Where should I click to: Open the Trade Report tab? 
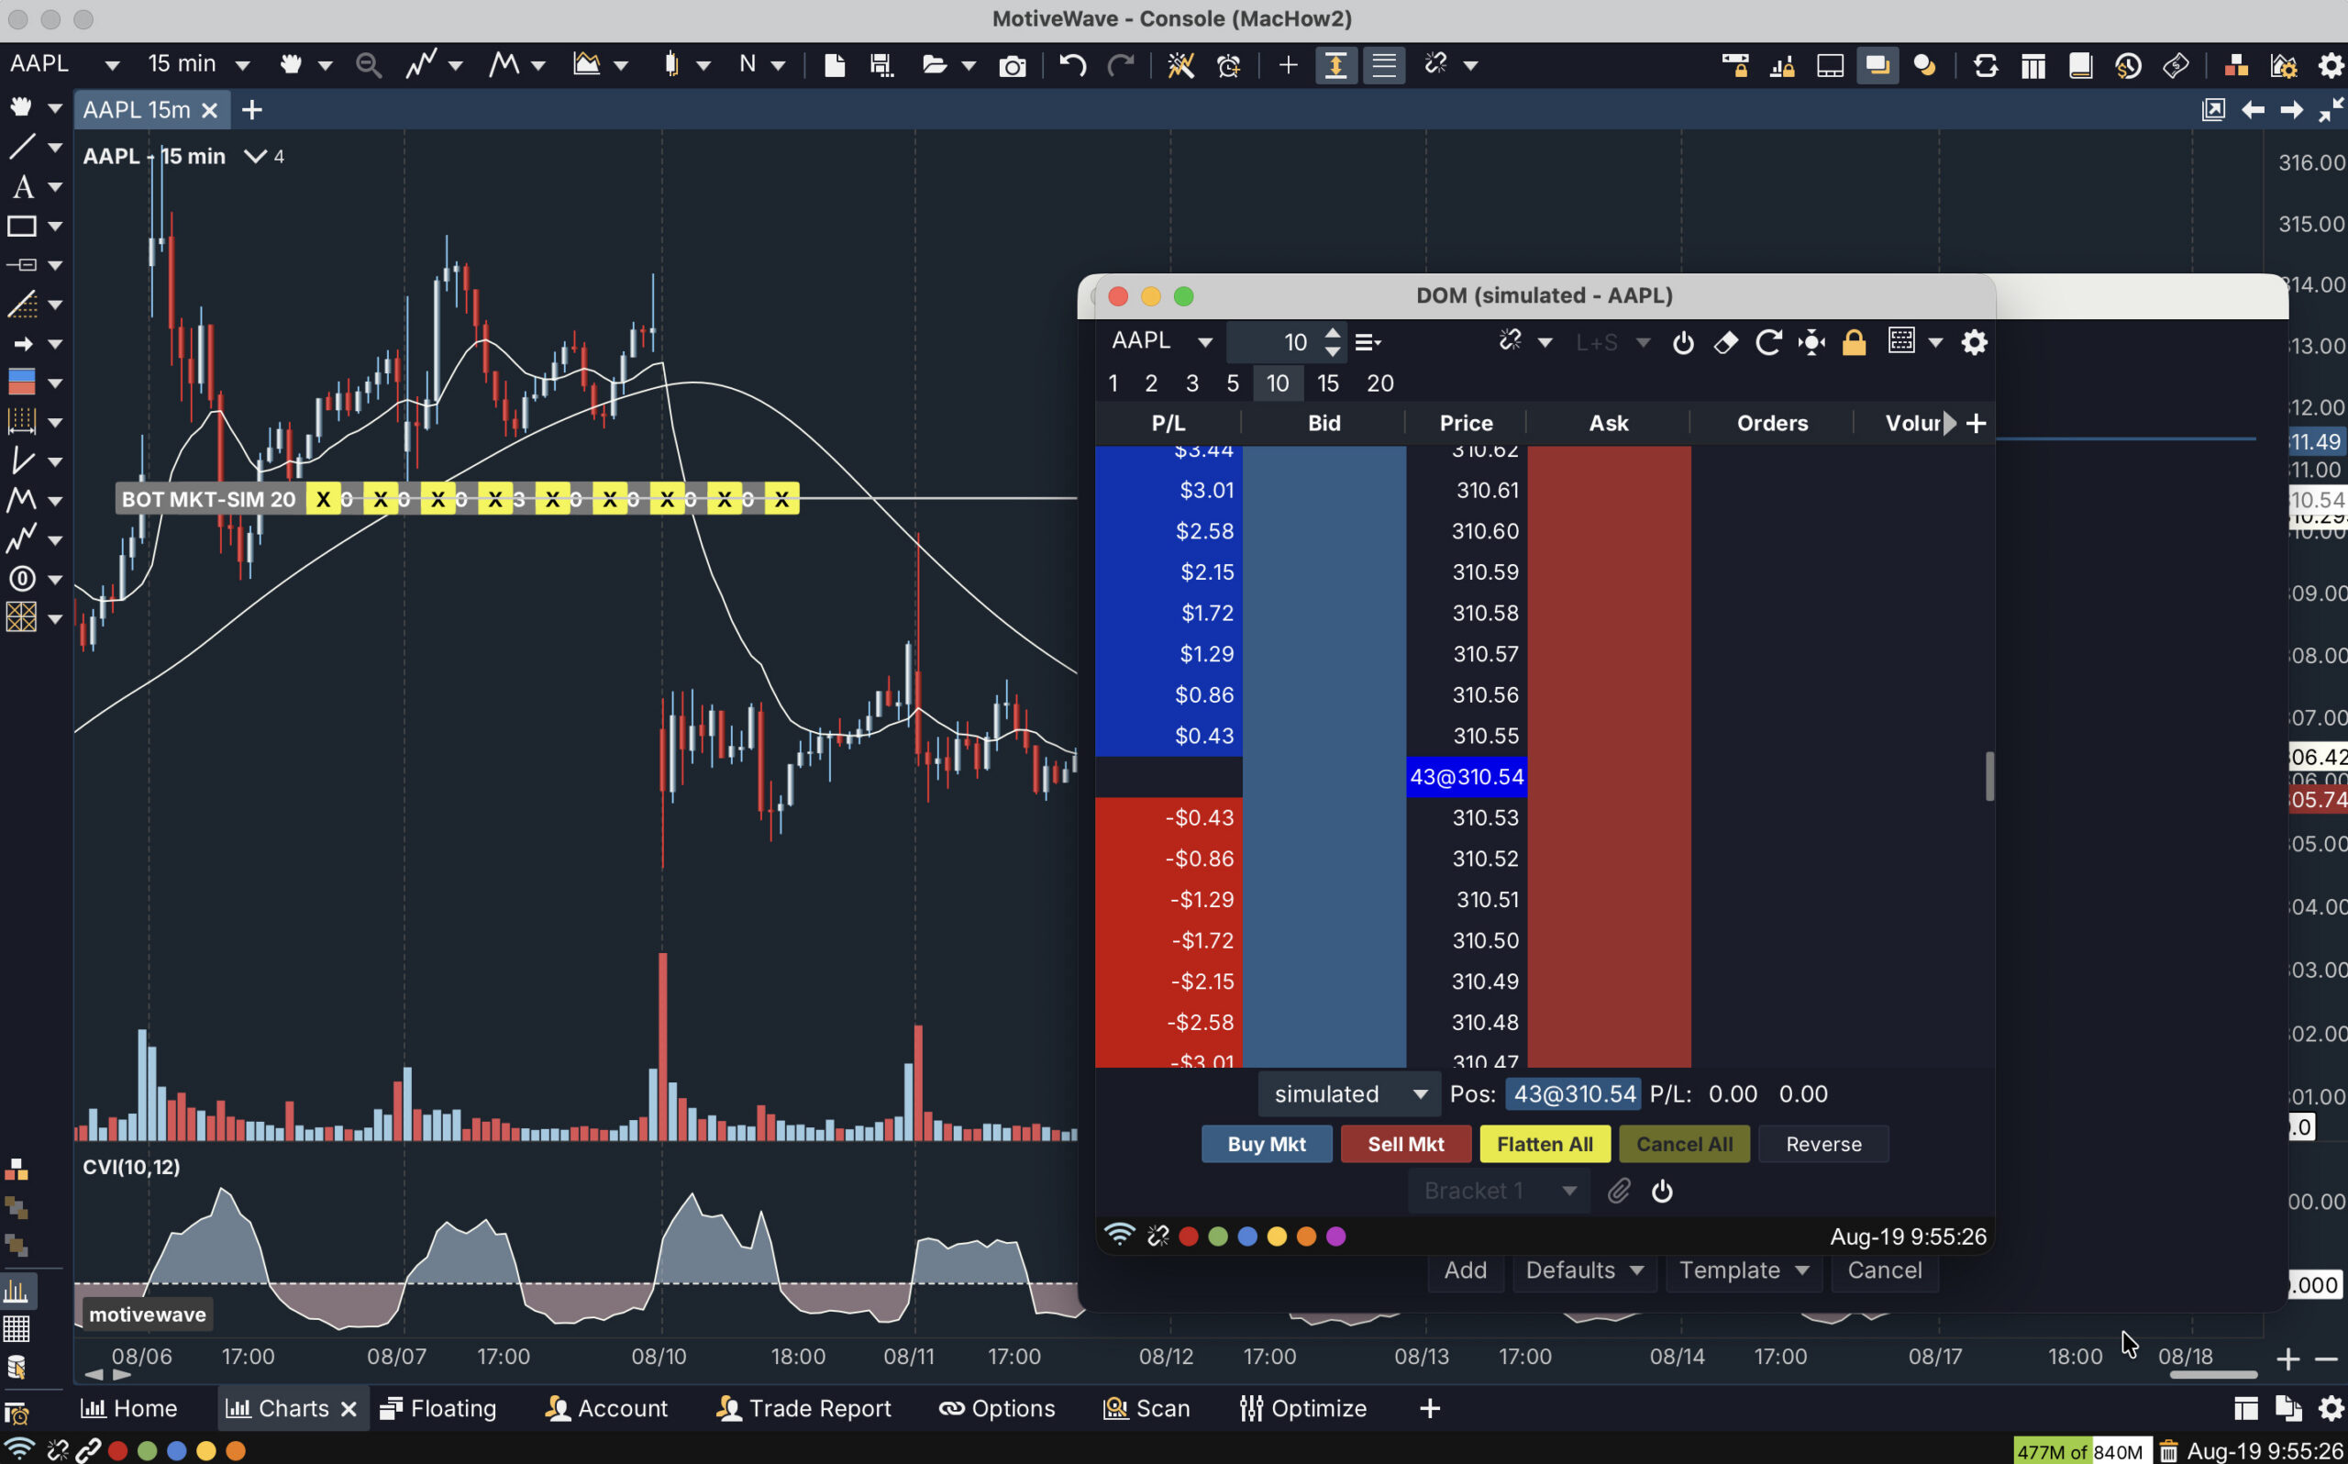pos(804,1409)
